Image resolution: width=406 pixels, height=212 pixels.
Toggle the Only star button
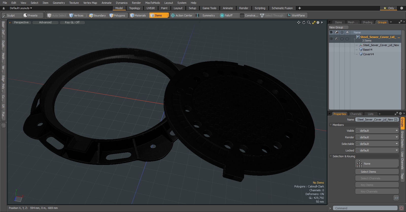[388, 8]
